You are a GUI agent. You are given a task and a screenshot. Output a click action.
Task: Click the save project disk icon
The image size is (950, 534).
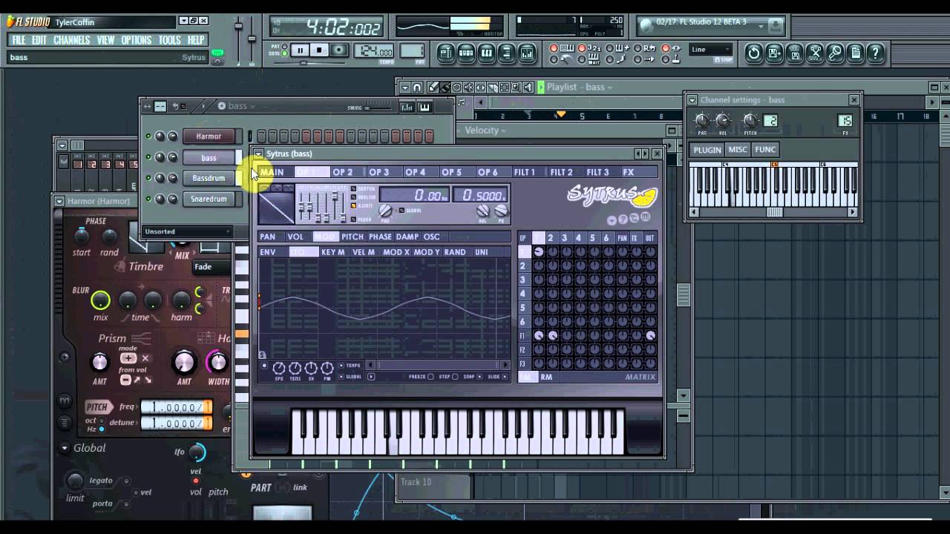(x=774, y=53)
